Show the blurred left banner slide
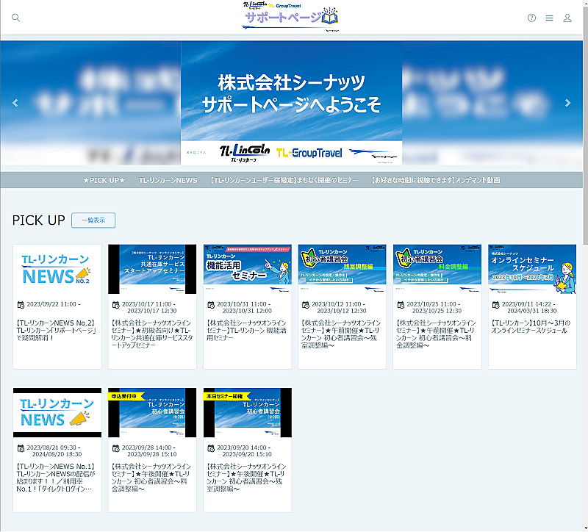This screenshot has width=588, height=532. [x=90, y=103]
